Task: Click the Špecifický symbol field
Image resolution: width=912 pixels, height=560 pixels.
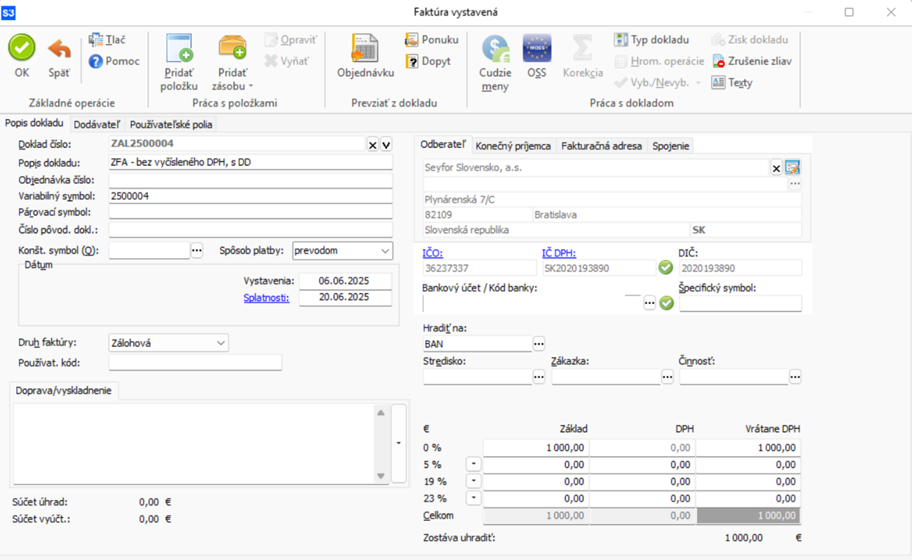Action: [x=740, y=303]
